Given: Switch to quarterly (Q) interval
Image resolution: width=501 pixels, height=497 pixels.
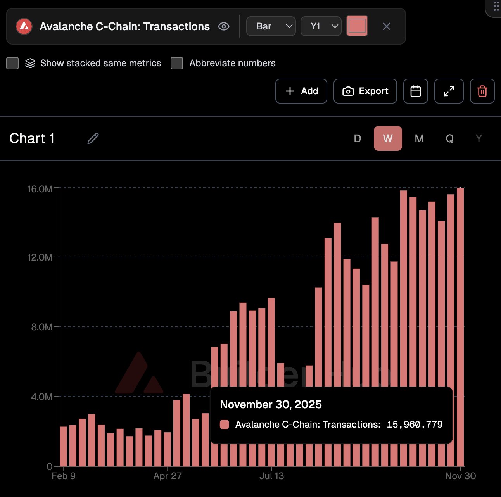Looking at the screenshot, I should [450, 138].
